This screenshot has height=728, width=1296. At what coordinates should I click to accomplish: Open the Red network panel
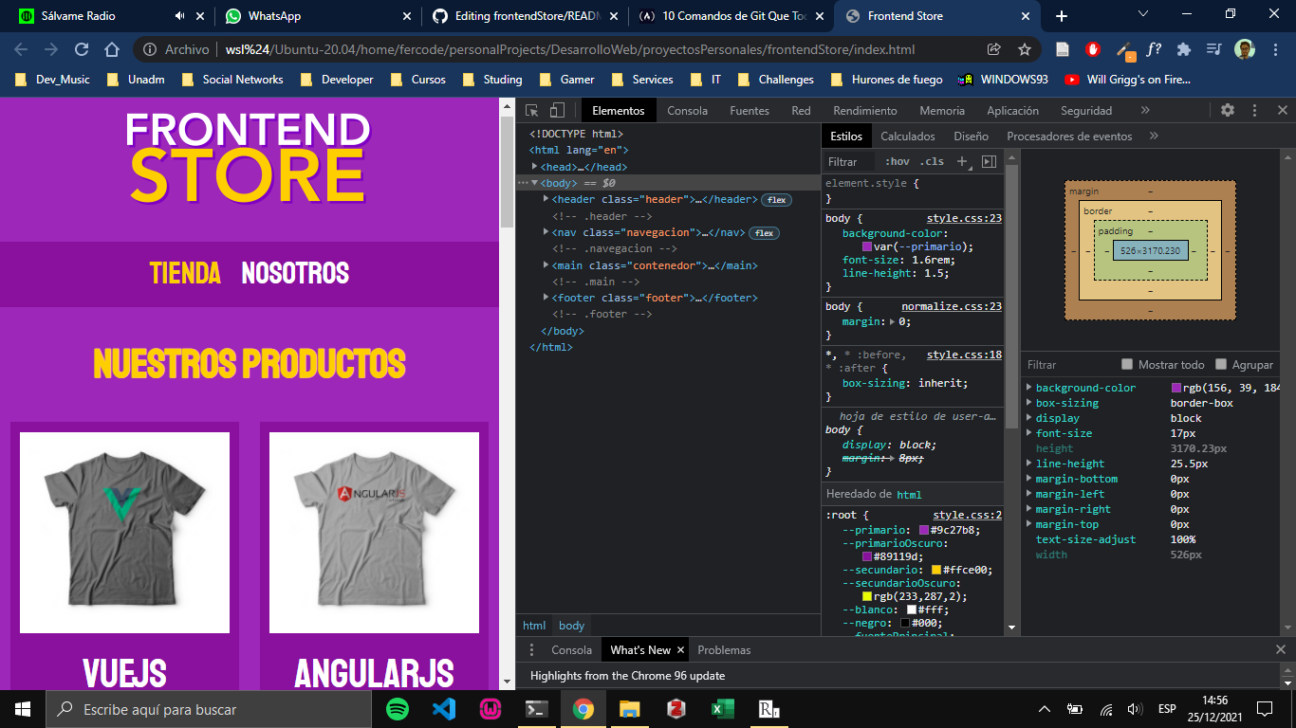point(801,111)
